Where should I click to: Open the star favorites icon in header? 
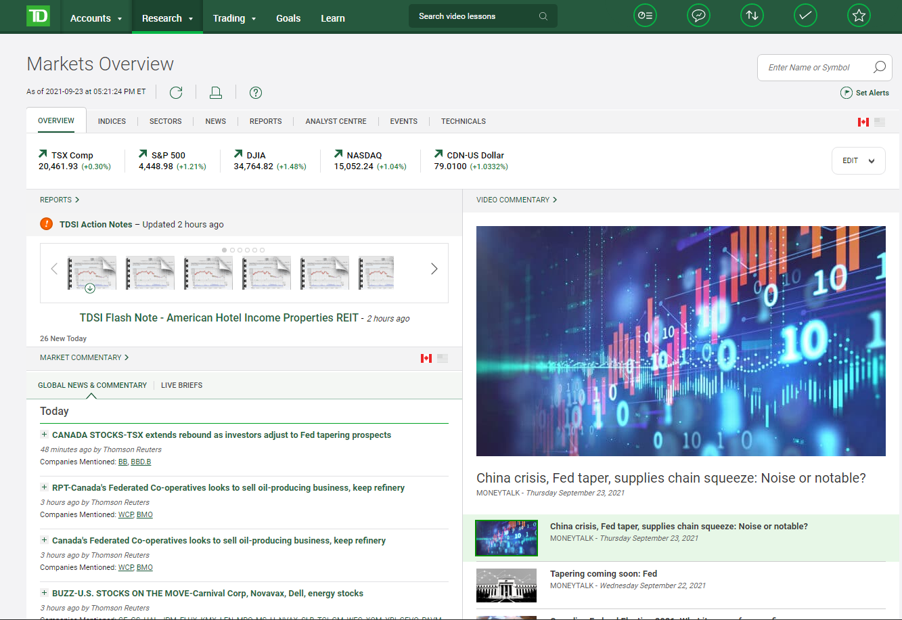click(x=859, y=16)
